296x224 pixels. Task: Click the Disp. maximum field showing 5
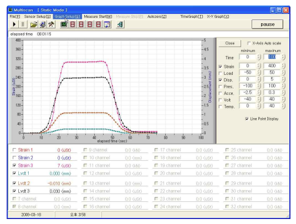(x=272, y=79)
